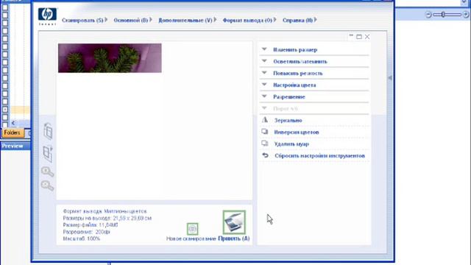Click the Формат вывода: Миллионы цветов line

105,211
